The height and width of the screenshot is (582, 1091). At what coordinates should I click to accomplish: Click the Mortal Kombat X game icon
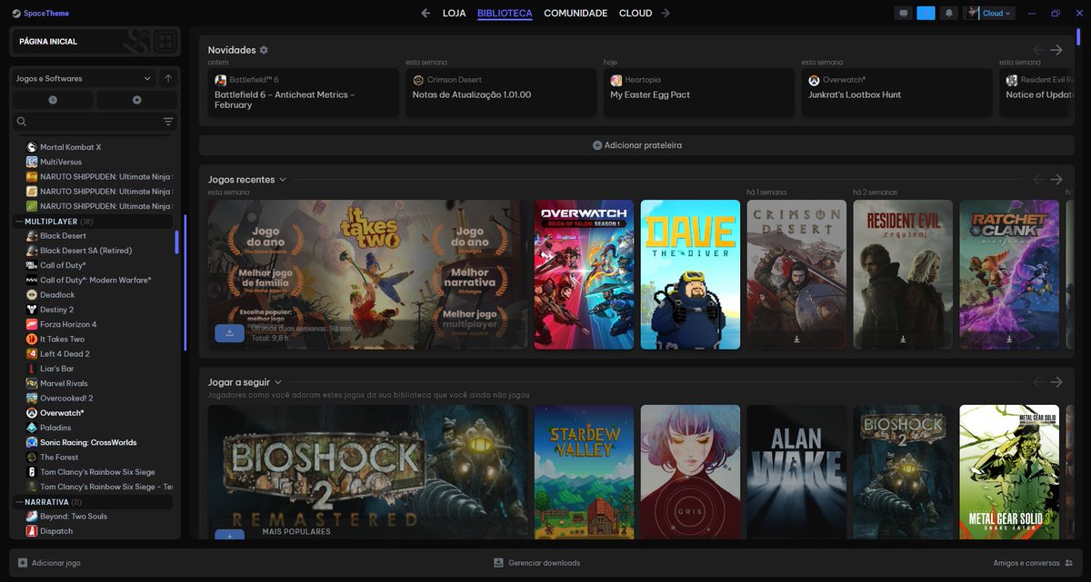click(x=32, y=147)
